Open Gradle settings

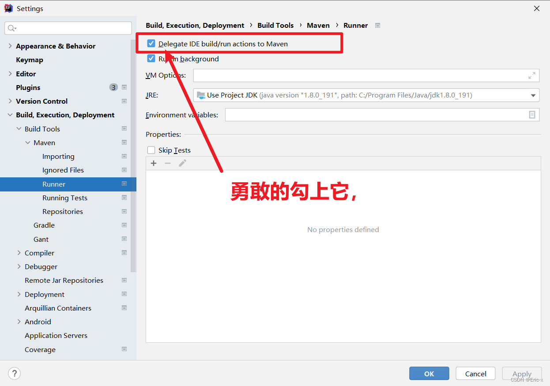click(44, 225)
